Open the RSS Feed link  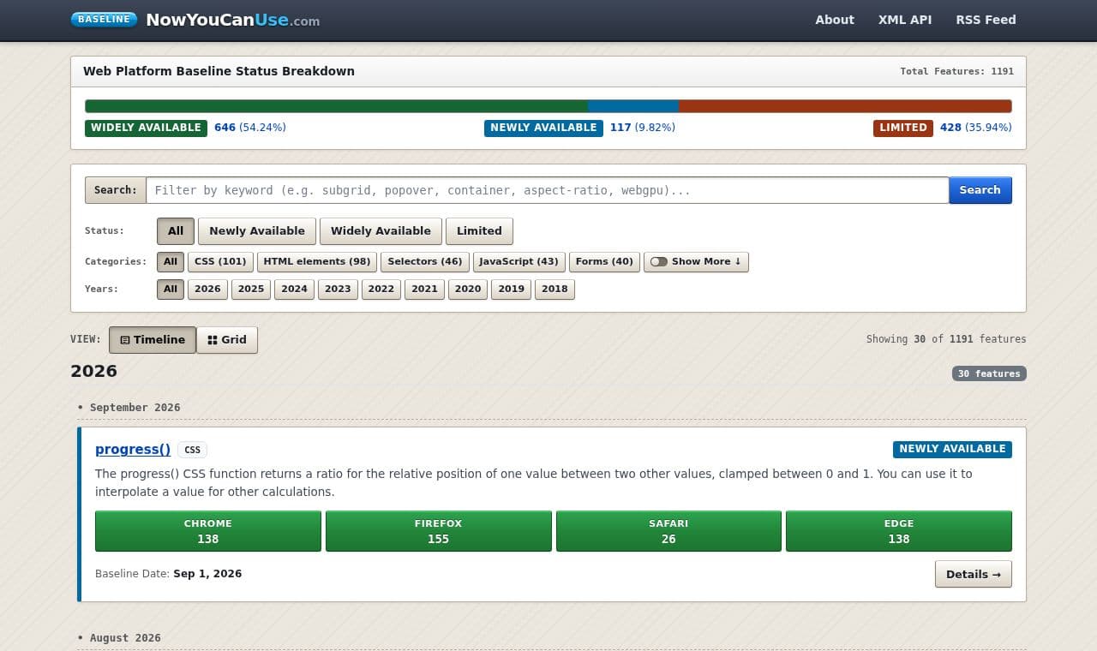point(986,20)
